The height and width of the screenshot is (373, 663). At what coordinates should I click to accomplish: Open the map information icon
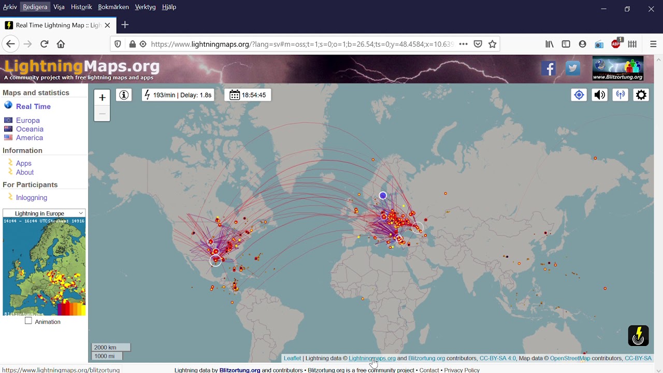coord(123,95)
